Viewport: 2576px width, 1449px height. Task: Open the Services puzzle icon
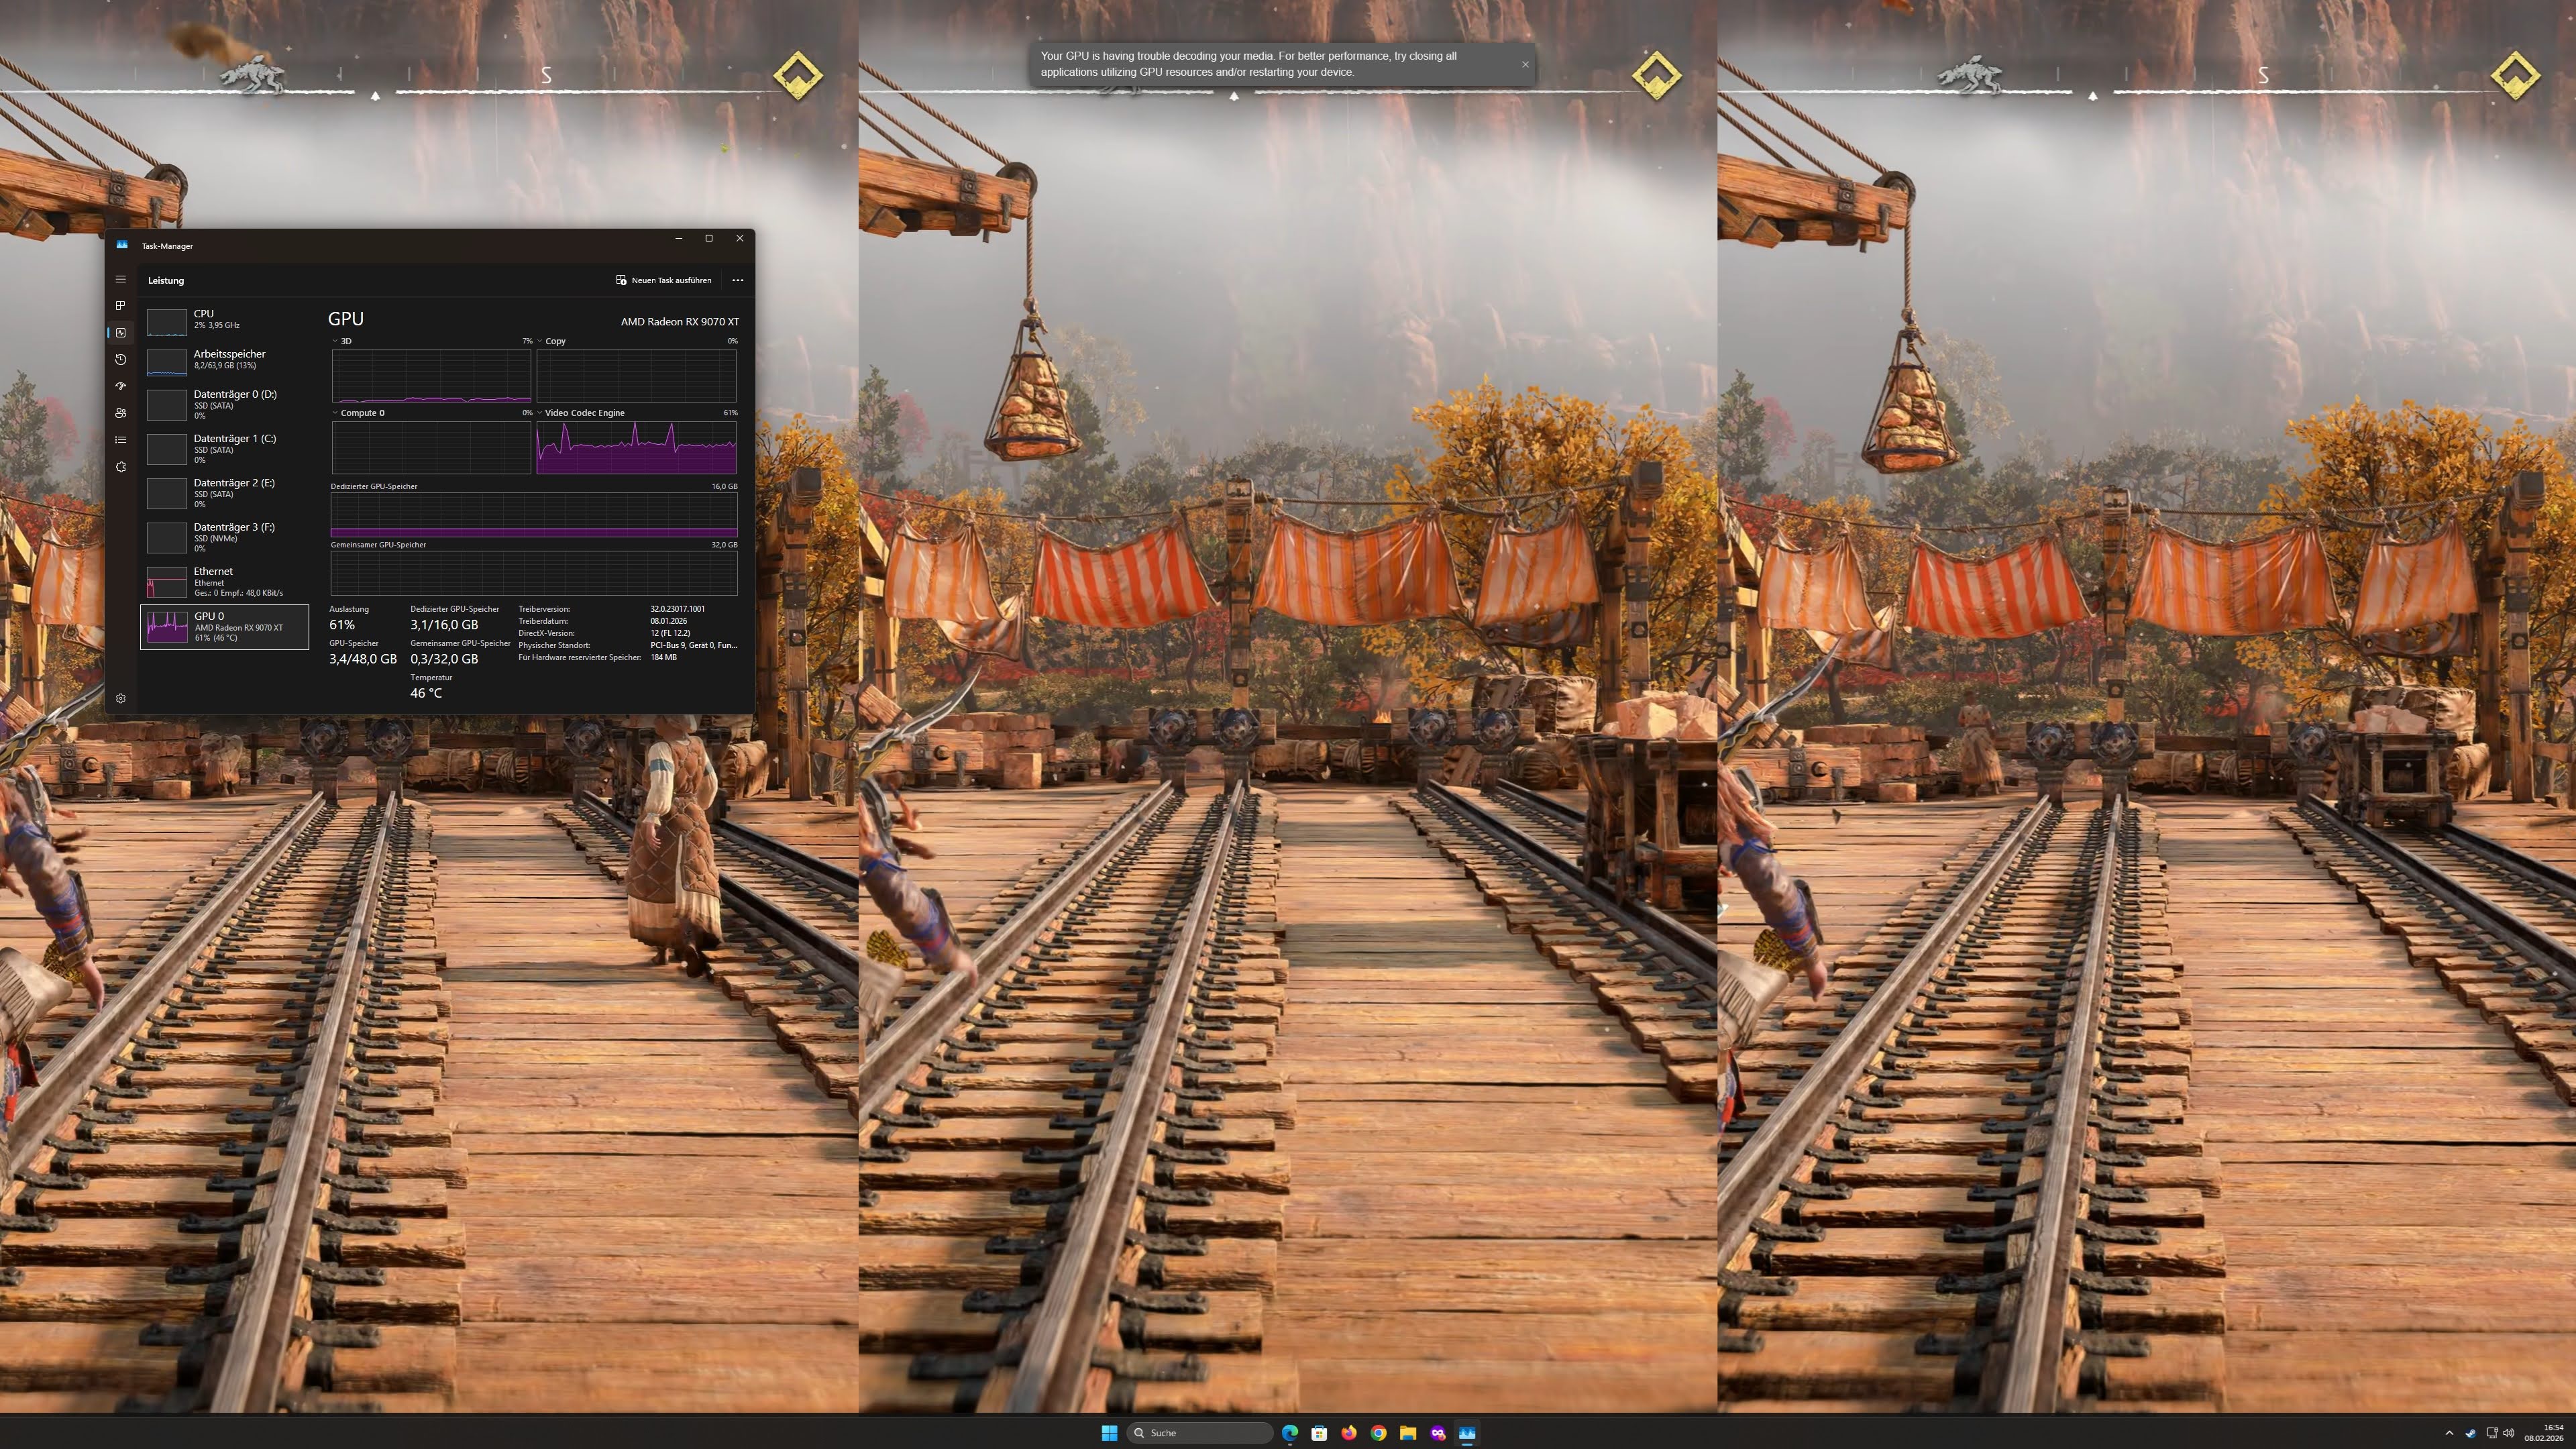coord(120,467)
